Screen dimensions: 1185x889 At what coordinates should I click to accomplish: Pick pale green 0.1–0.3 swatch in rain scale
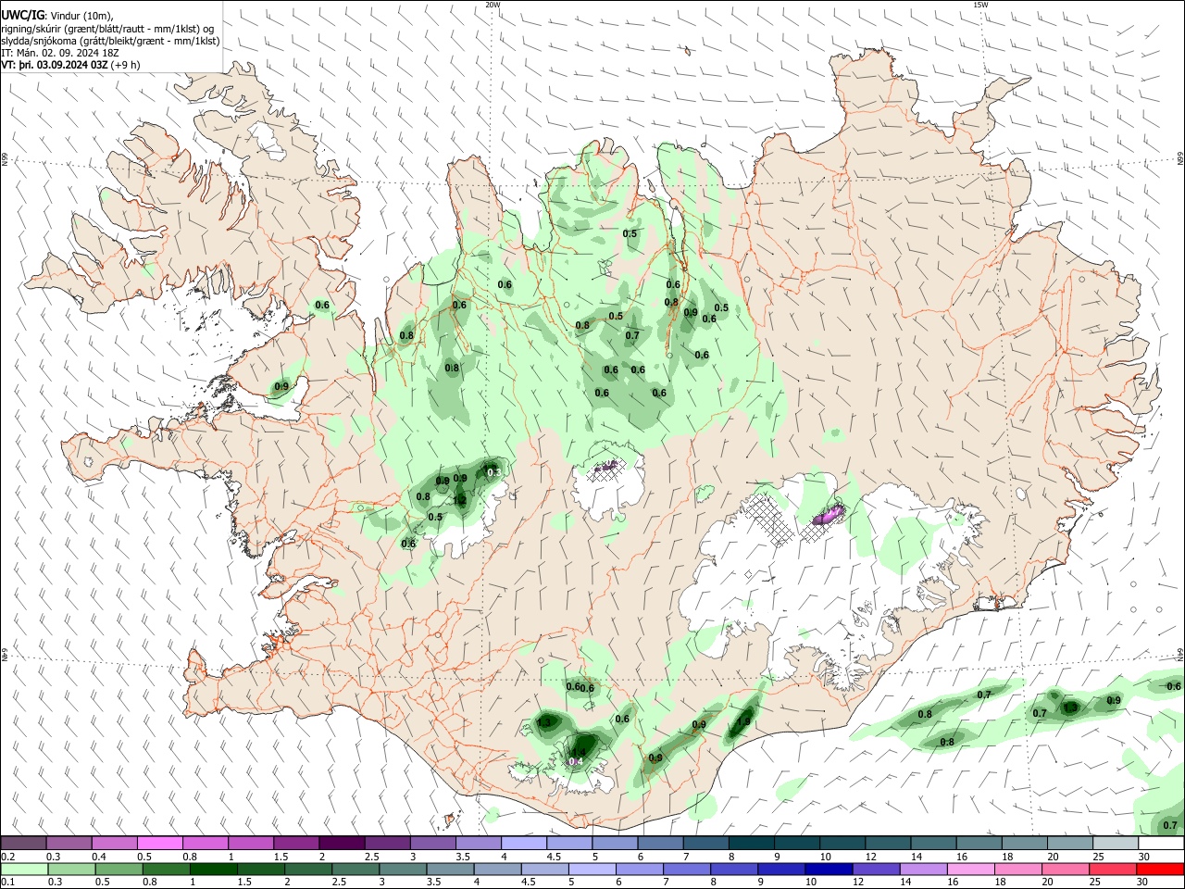[24, 869]
